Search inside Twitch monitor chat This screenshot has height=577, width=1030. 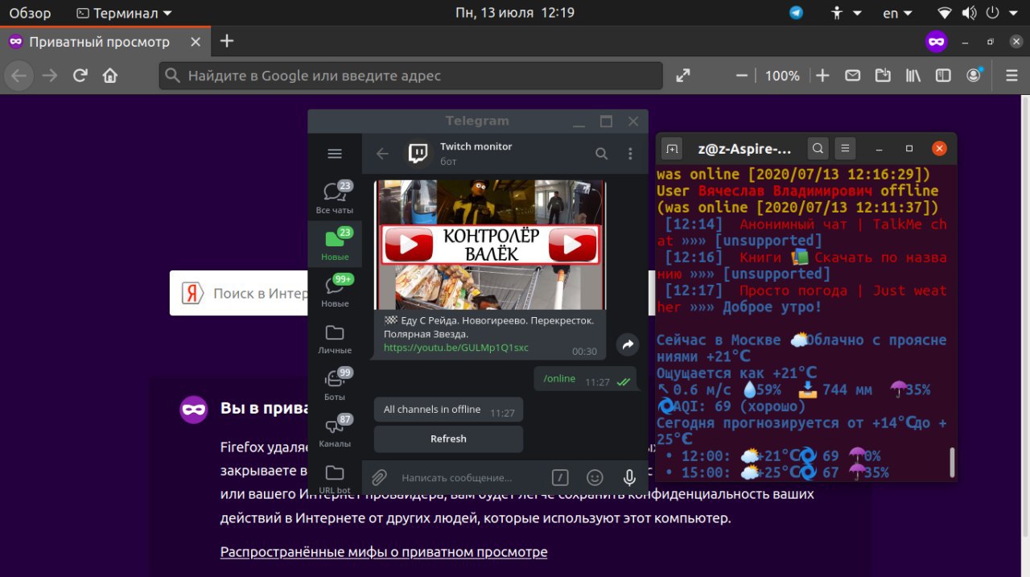(x=601, y=154)
